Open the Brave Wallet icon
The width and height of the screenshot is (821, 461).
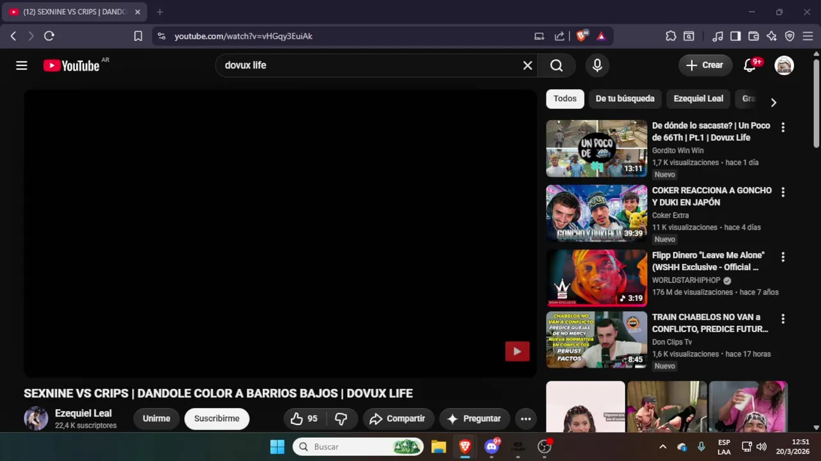pos(754,36)
